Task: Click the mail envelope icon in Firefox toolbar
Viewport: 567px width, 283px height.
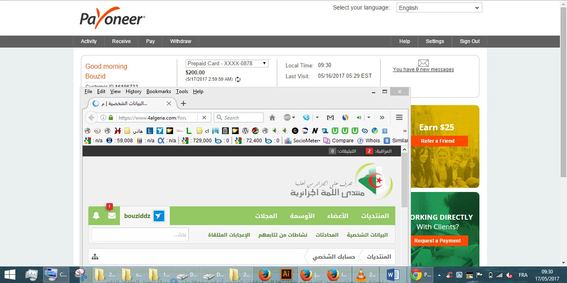Action: tap(330, 118)
